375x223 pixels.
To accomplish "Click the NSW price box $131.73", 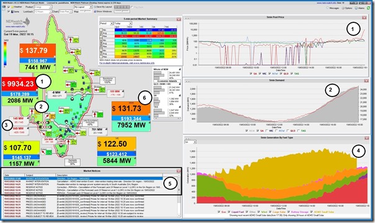I will click(x=131, y=108).
